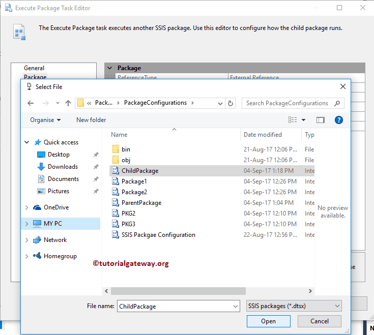Select OneDrive in navigation pane

pos(56,207)
